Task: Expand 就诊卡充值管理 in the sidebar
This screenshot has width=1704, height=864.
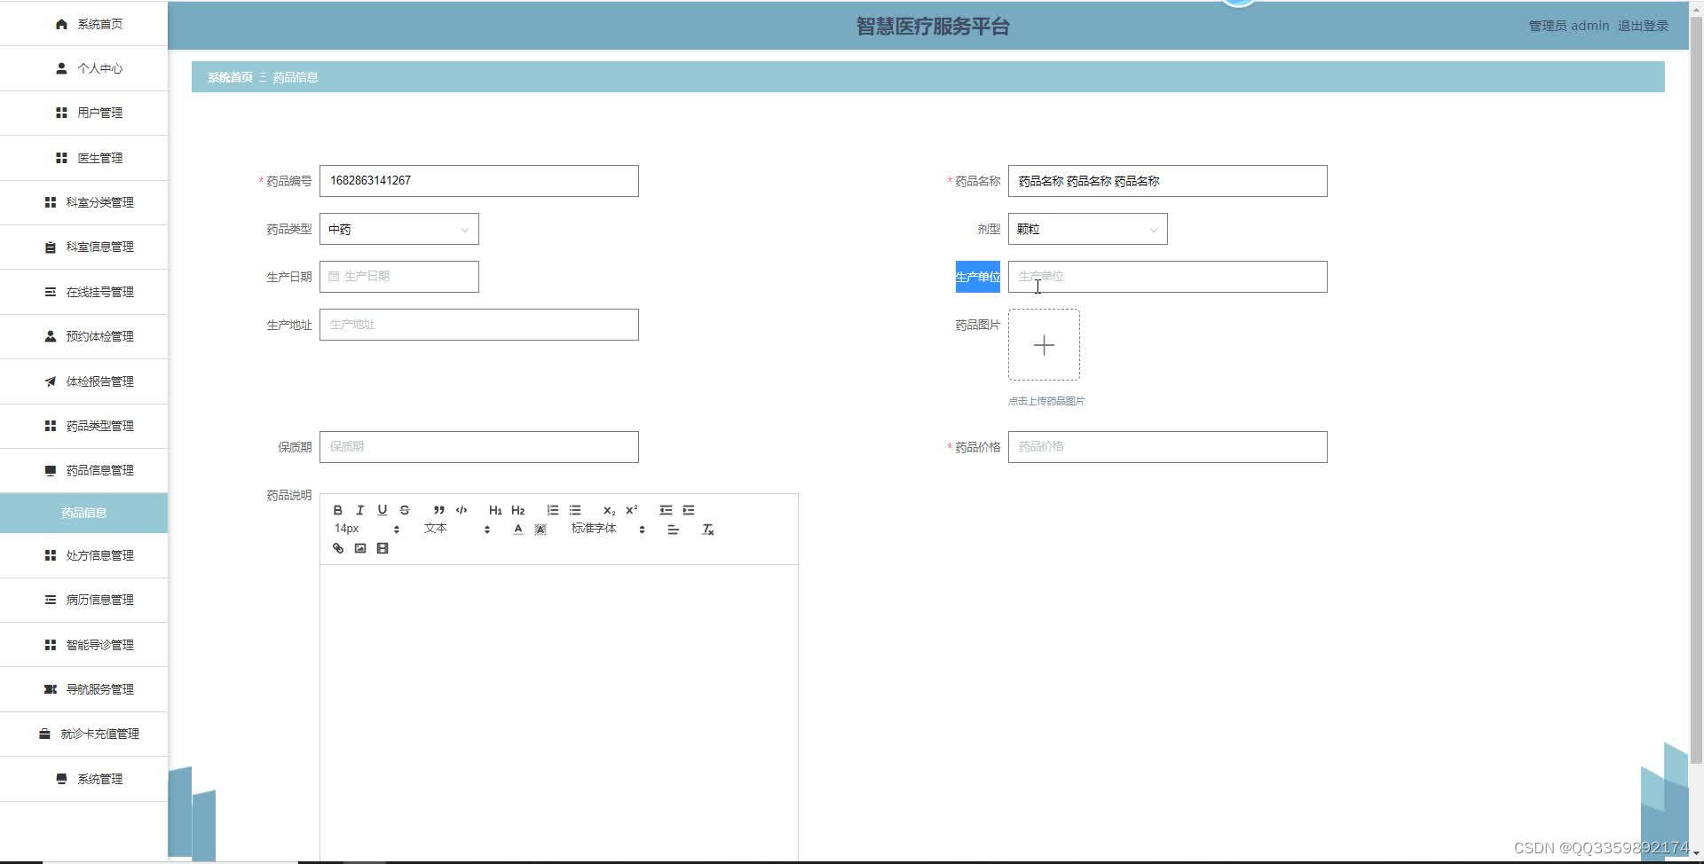Action: coord(83,734)
